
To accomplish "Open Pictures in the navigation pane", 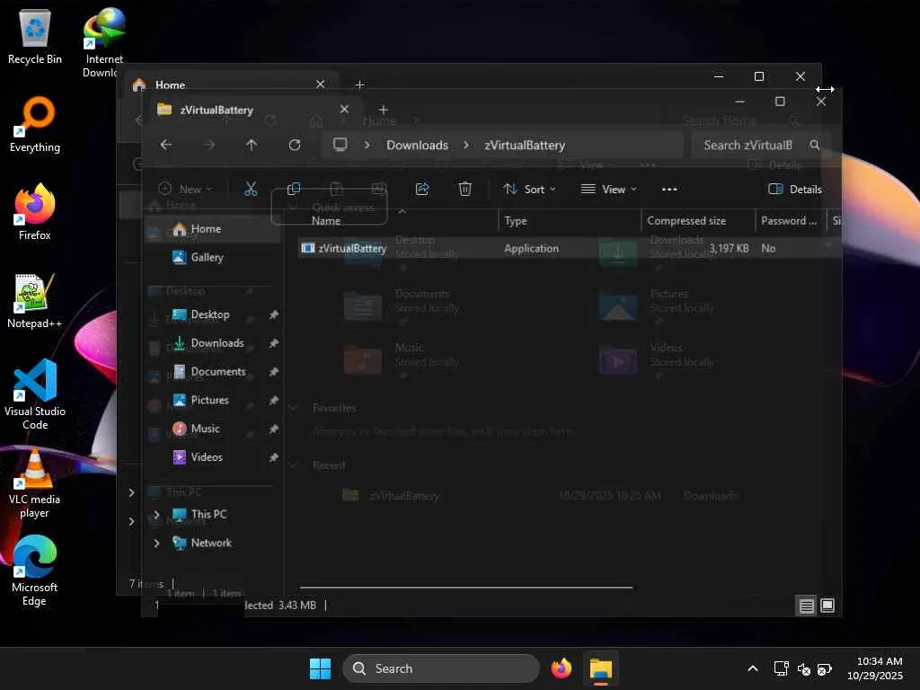I will tap(211, 400).
